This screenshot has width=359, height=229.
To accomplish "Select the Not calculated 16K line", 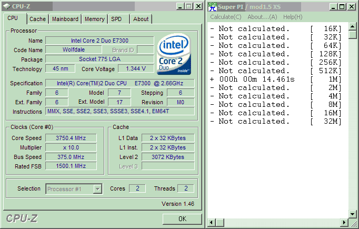I will pyautogui.click(x=276, y=28).
